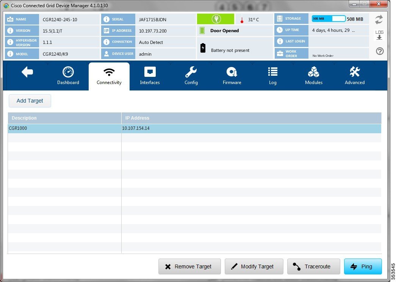Click the STORAGE label icon
396x282 pixels.
coord(279,19)
